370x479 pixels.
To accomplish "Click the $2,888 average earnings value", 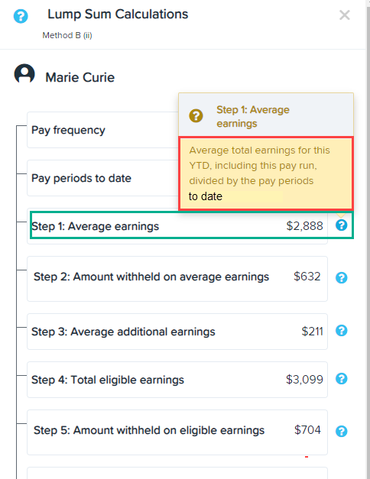I will (304, 226).
